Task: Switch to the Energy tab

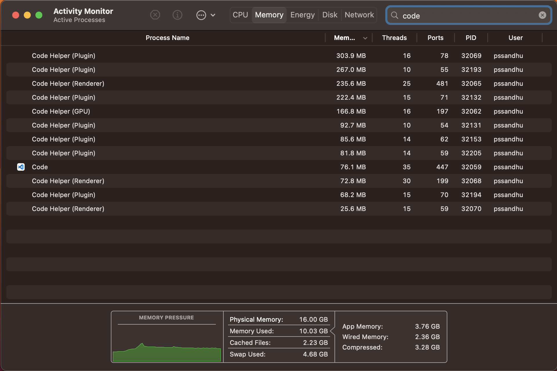Action: (x=302, y=15)
